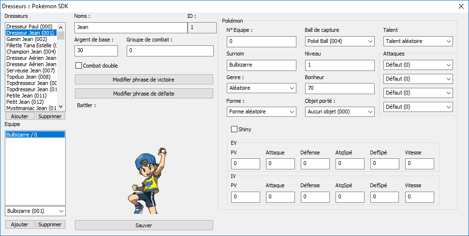Click the IV PV field
This screenshot has height=236, width=469.
tap(246, 197)
